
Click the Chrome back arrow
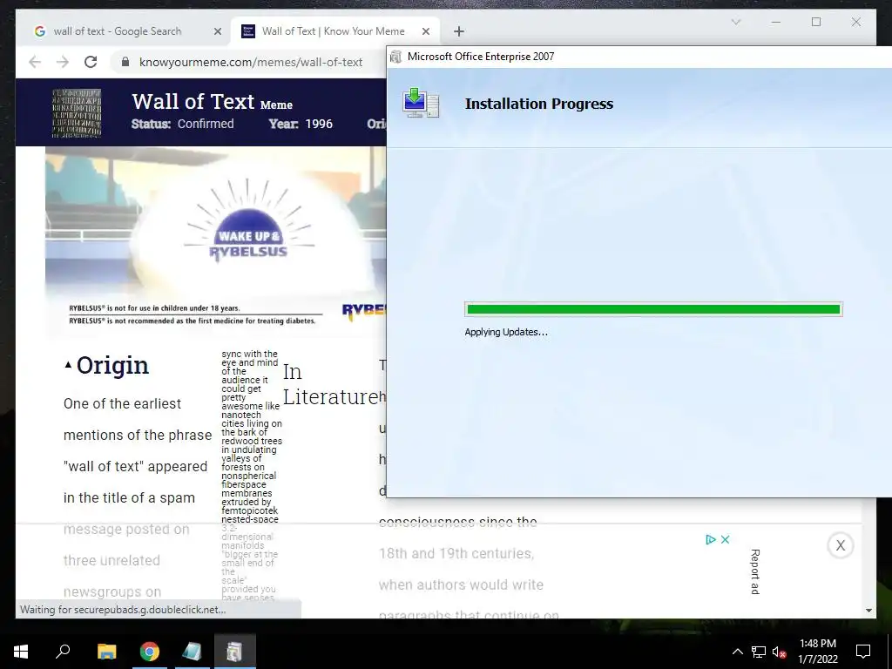coord(35,62)
